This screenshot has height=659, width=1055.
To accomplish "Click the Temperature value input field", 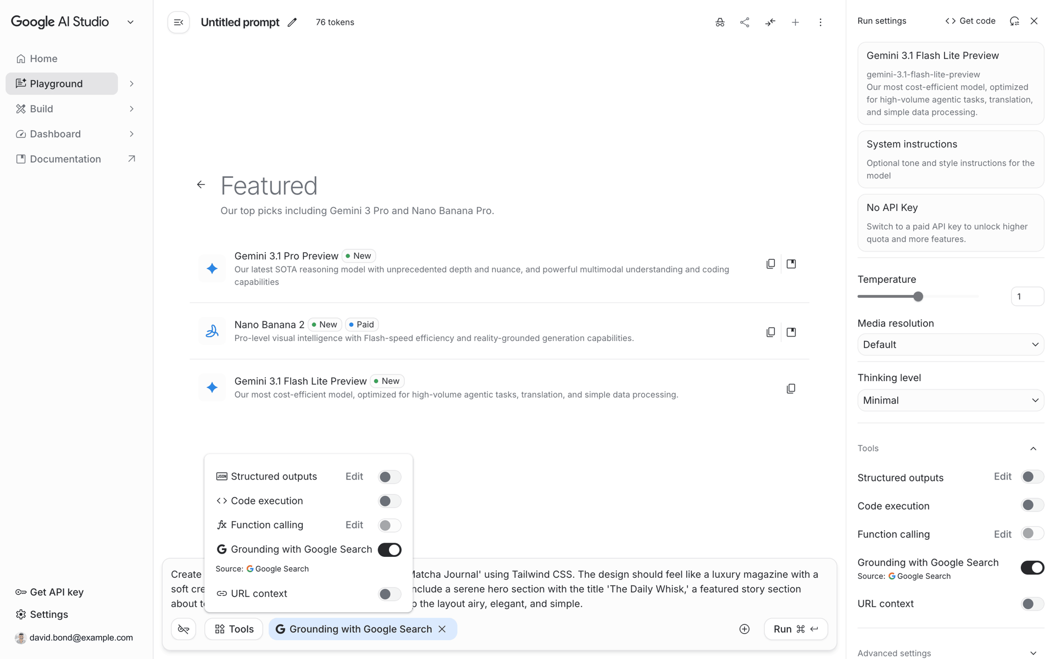I will 1027,297.
